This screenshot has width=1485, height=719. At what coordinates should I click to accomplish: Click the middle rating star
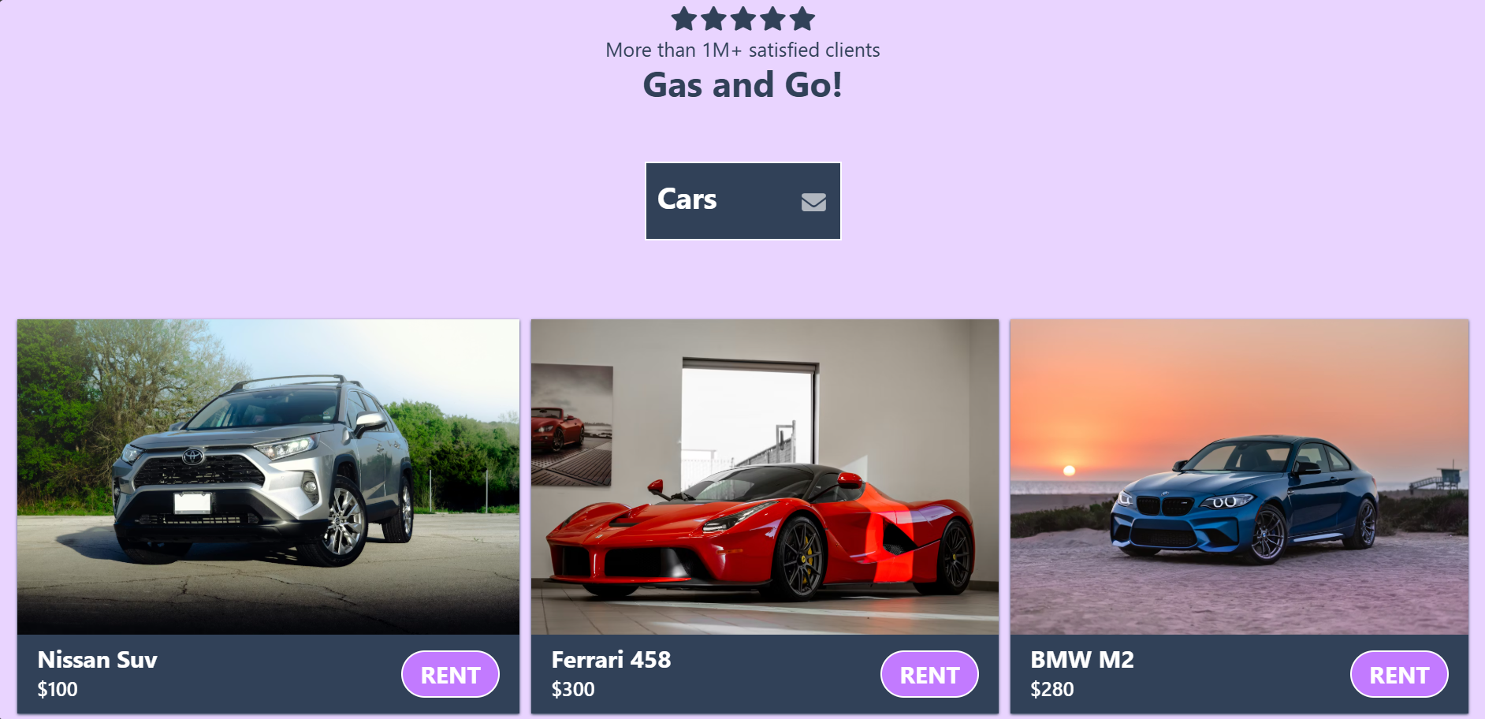(743, 18)
